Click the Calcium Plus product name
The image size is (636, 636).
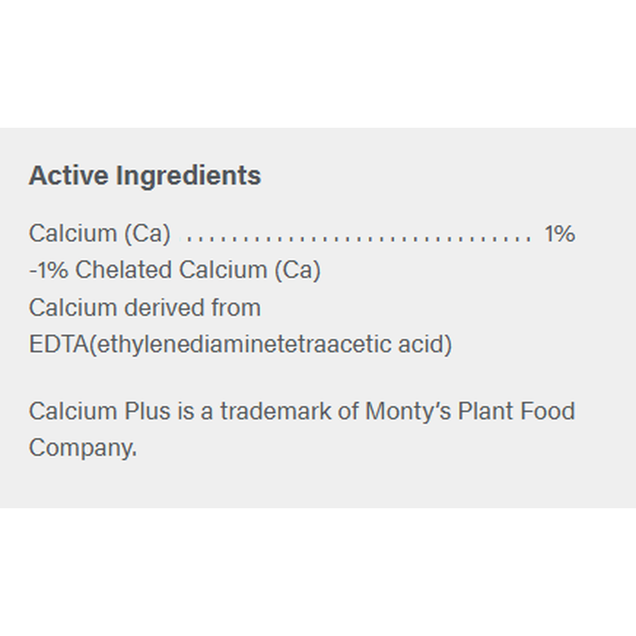coord(100,411)
